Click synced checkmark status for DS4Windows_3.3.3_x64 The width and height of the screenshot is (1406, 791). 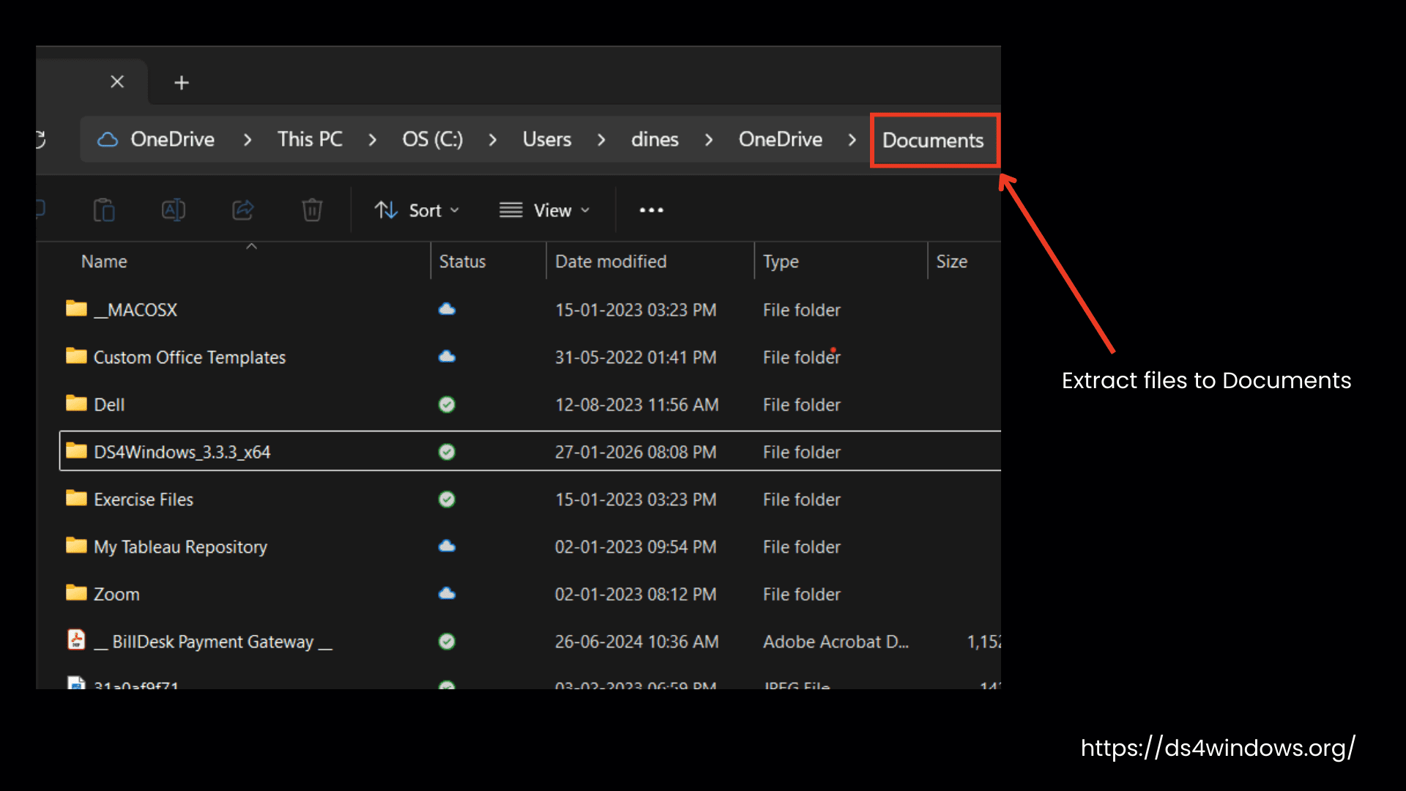pos(447,452)
